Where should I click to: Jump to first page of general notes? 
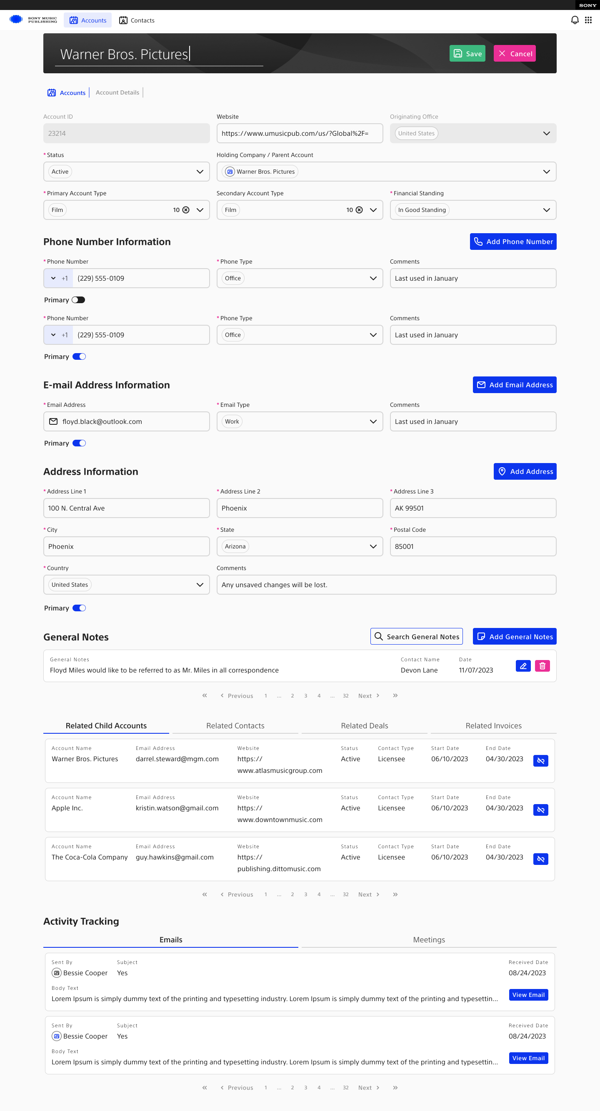pyautogui.click(x=205, y=695)
